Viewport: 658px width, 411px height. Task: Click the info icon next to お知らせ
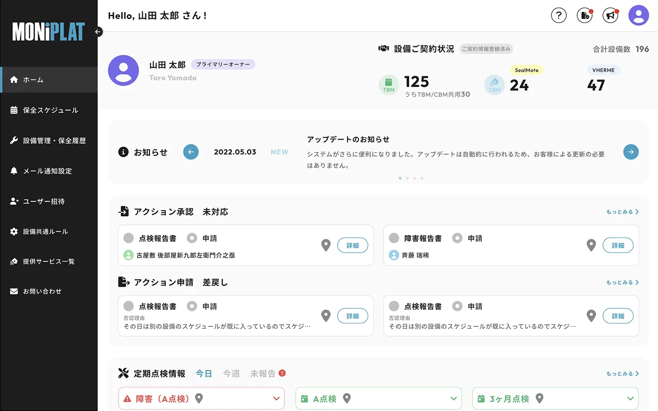(x=123, y=151)
